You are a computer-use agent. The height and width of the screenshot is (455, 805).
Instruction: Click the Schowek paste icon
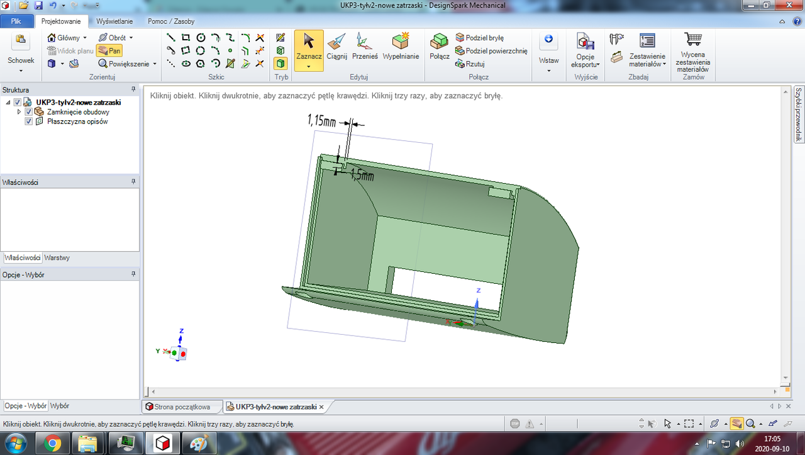tap(21, 41)
